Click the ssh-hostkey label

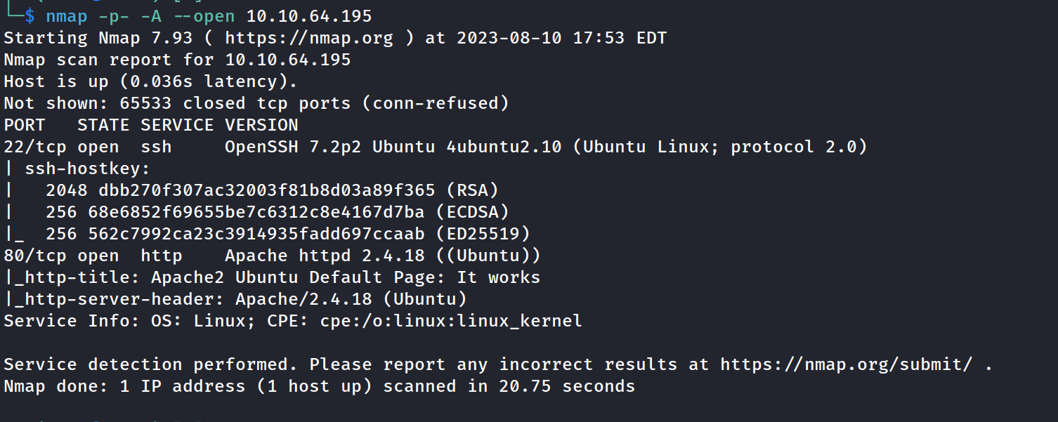[x=87, y=169]
